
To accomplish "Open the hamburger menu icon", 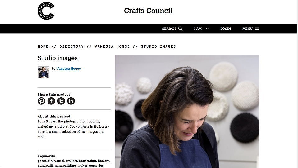I will click(x=257, y=29).
